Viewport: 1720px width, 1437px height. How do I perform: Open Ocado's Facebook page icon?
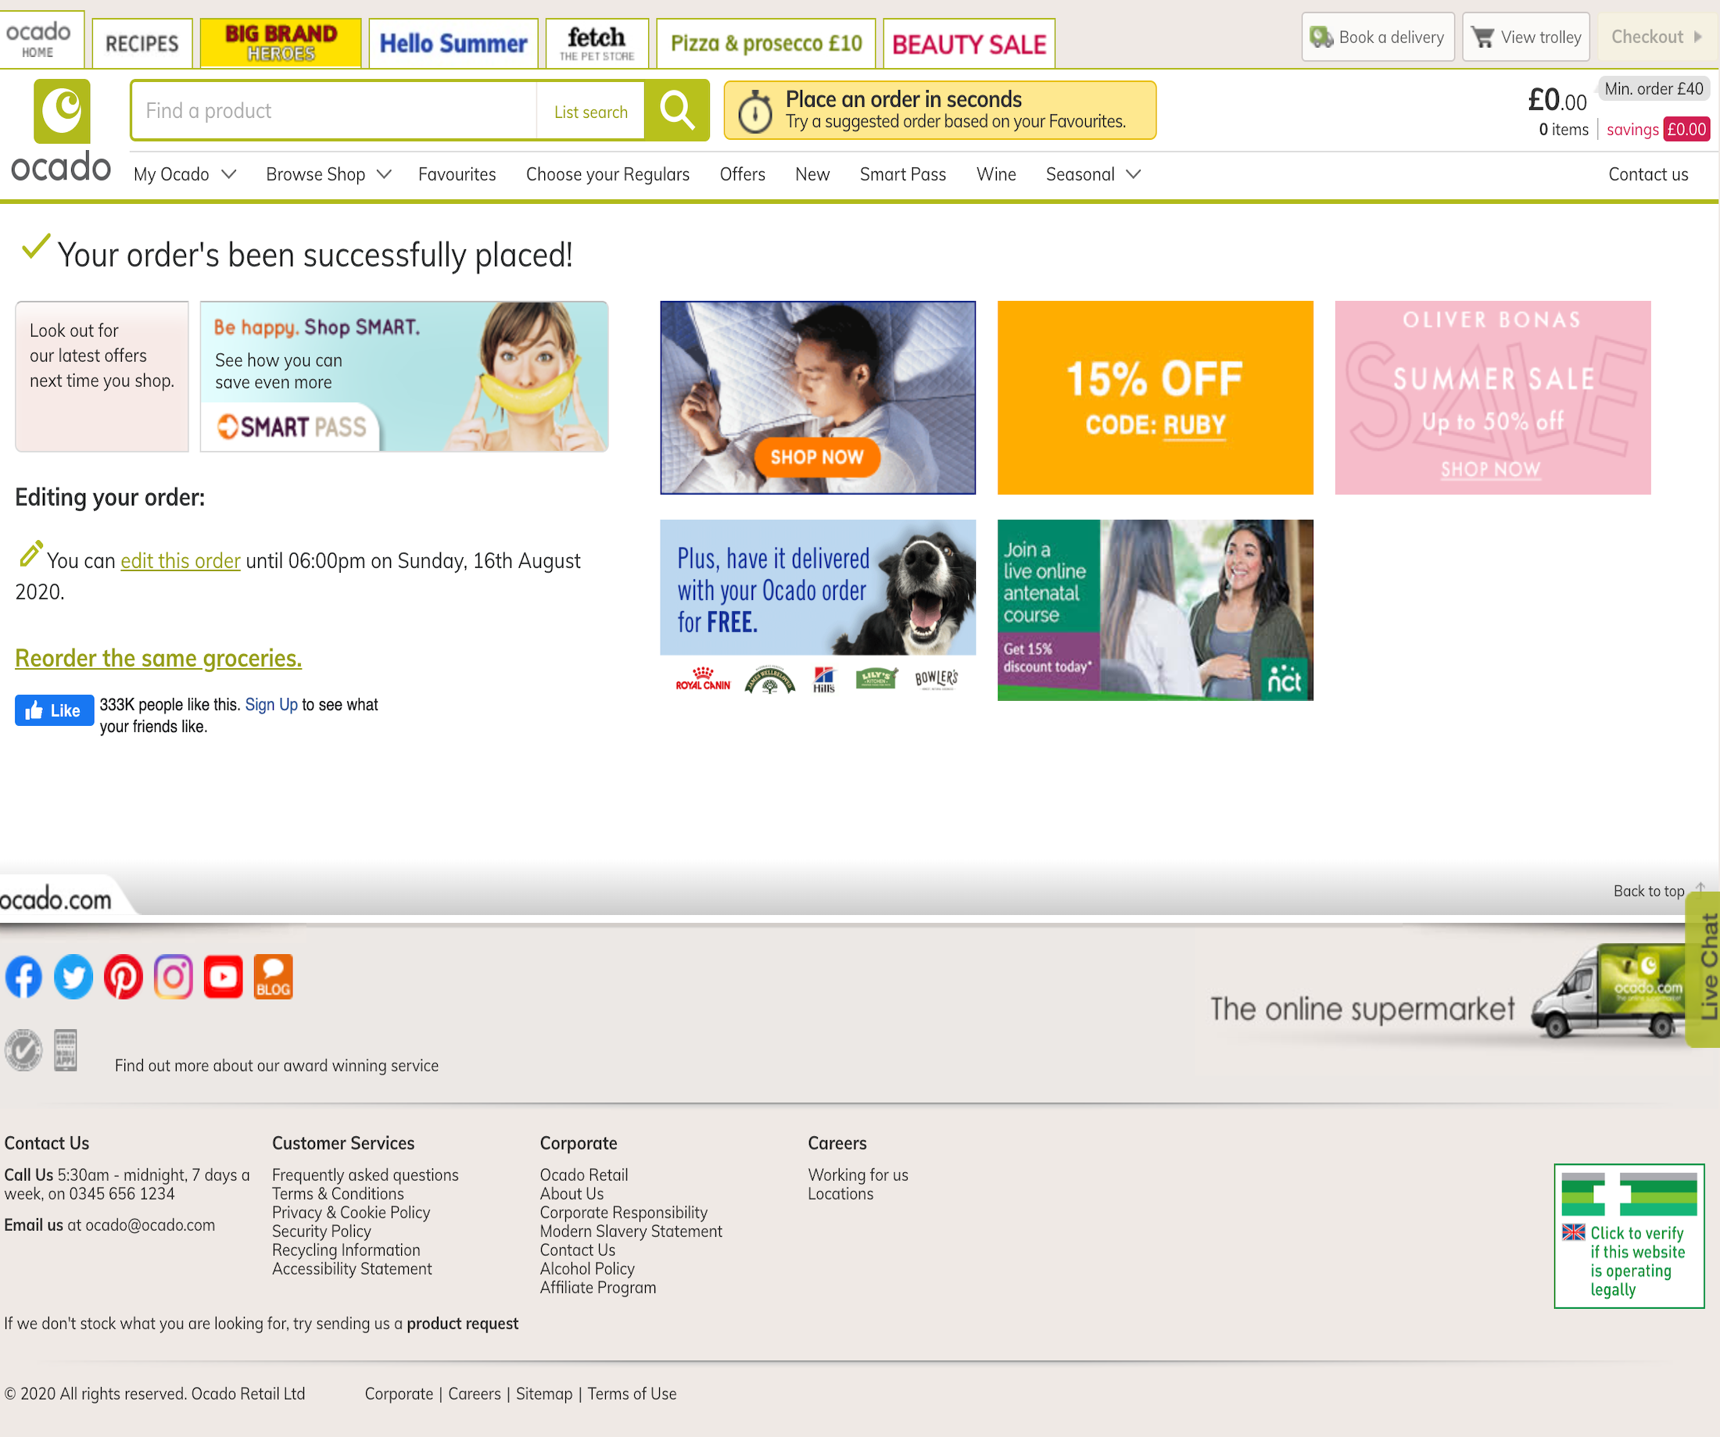tap(23, 976)
